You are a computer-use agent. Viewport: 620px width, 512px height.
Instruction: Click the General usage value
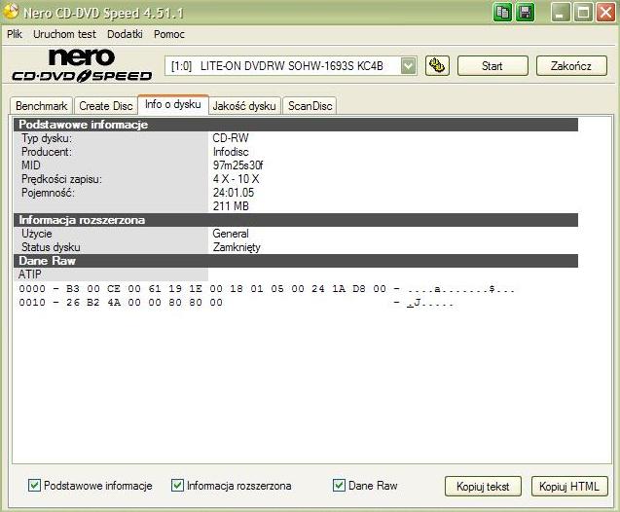(231, 234)
